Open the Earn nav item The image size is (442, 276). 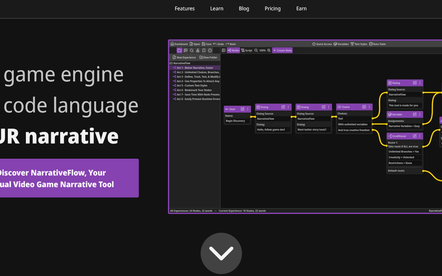(301, 8)
